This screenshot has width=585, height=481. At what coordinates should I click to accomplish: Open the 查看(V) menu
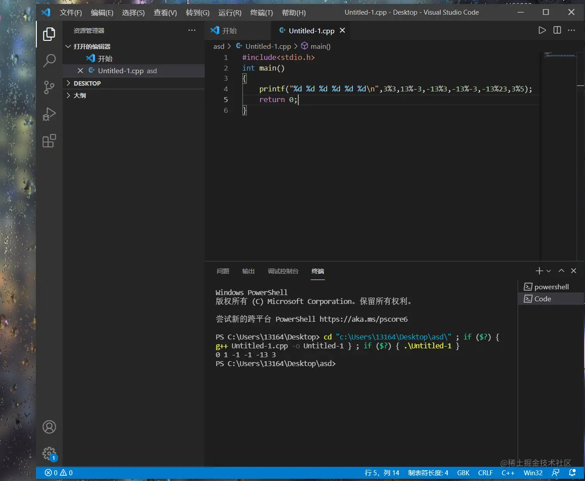165,12
